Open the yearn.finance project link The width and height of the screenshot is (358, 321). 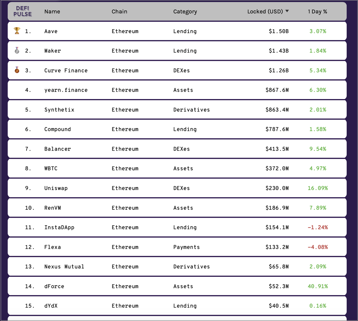coord(66,90)
